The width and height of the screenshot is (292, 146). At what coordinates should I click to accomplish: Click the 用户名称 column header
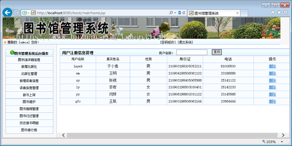[78, 59]
